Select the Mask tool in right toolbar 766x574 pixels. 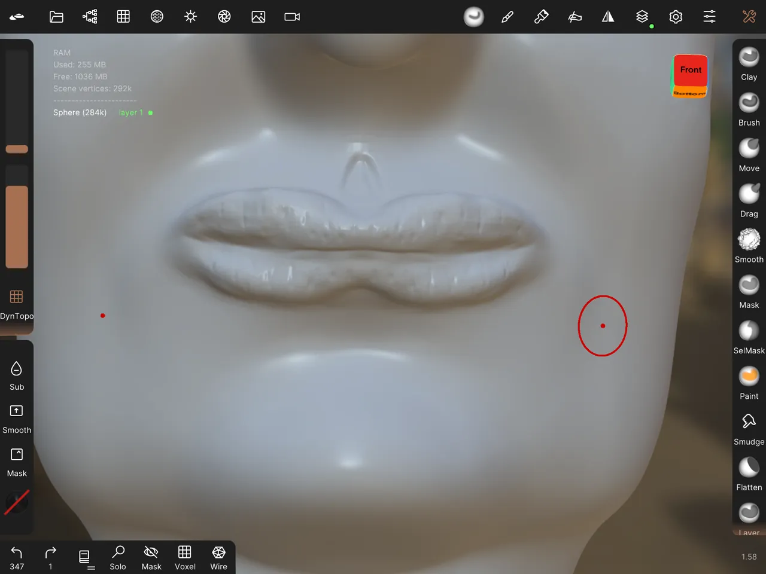coord(749,292)
